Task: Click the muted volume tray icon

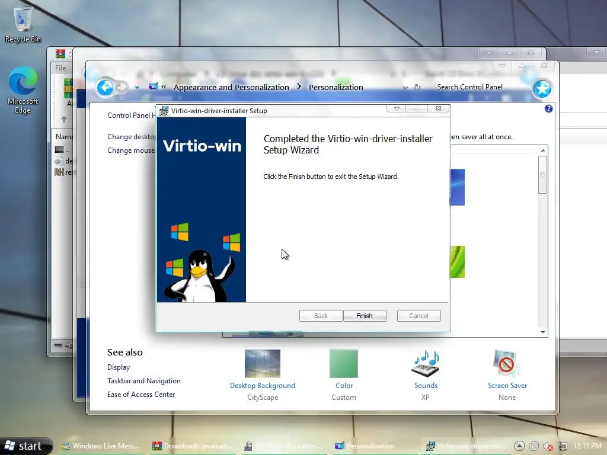Action: tap(548, 447)
